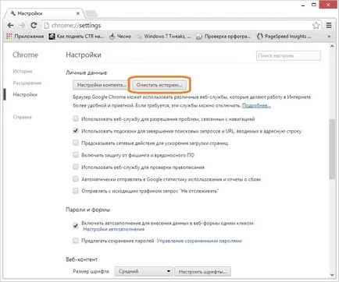Enable the 'Не отслеживать' request checkbox

pyautogui.click(x=76, y=191)
